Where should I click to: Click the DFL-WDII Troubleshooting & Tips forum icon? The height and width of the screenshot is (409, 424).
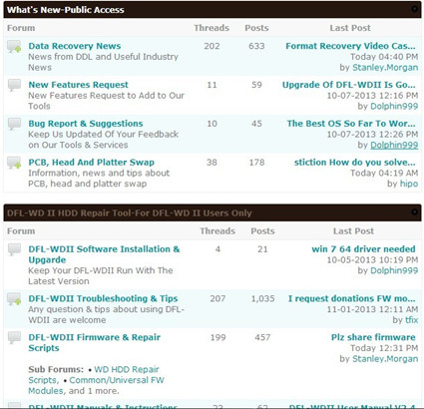pos(14,299)
